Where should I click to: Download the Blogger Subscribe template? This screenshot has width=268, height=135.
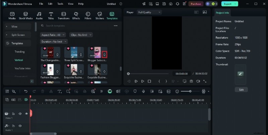(x=105, y=55)
